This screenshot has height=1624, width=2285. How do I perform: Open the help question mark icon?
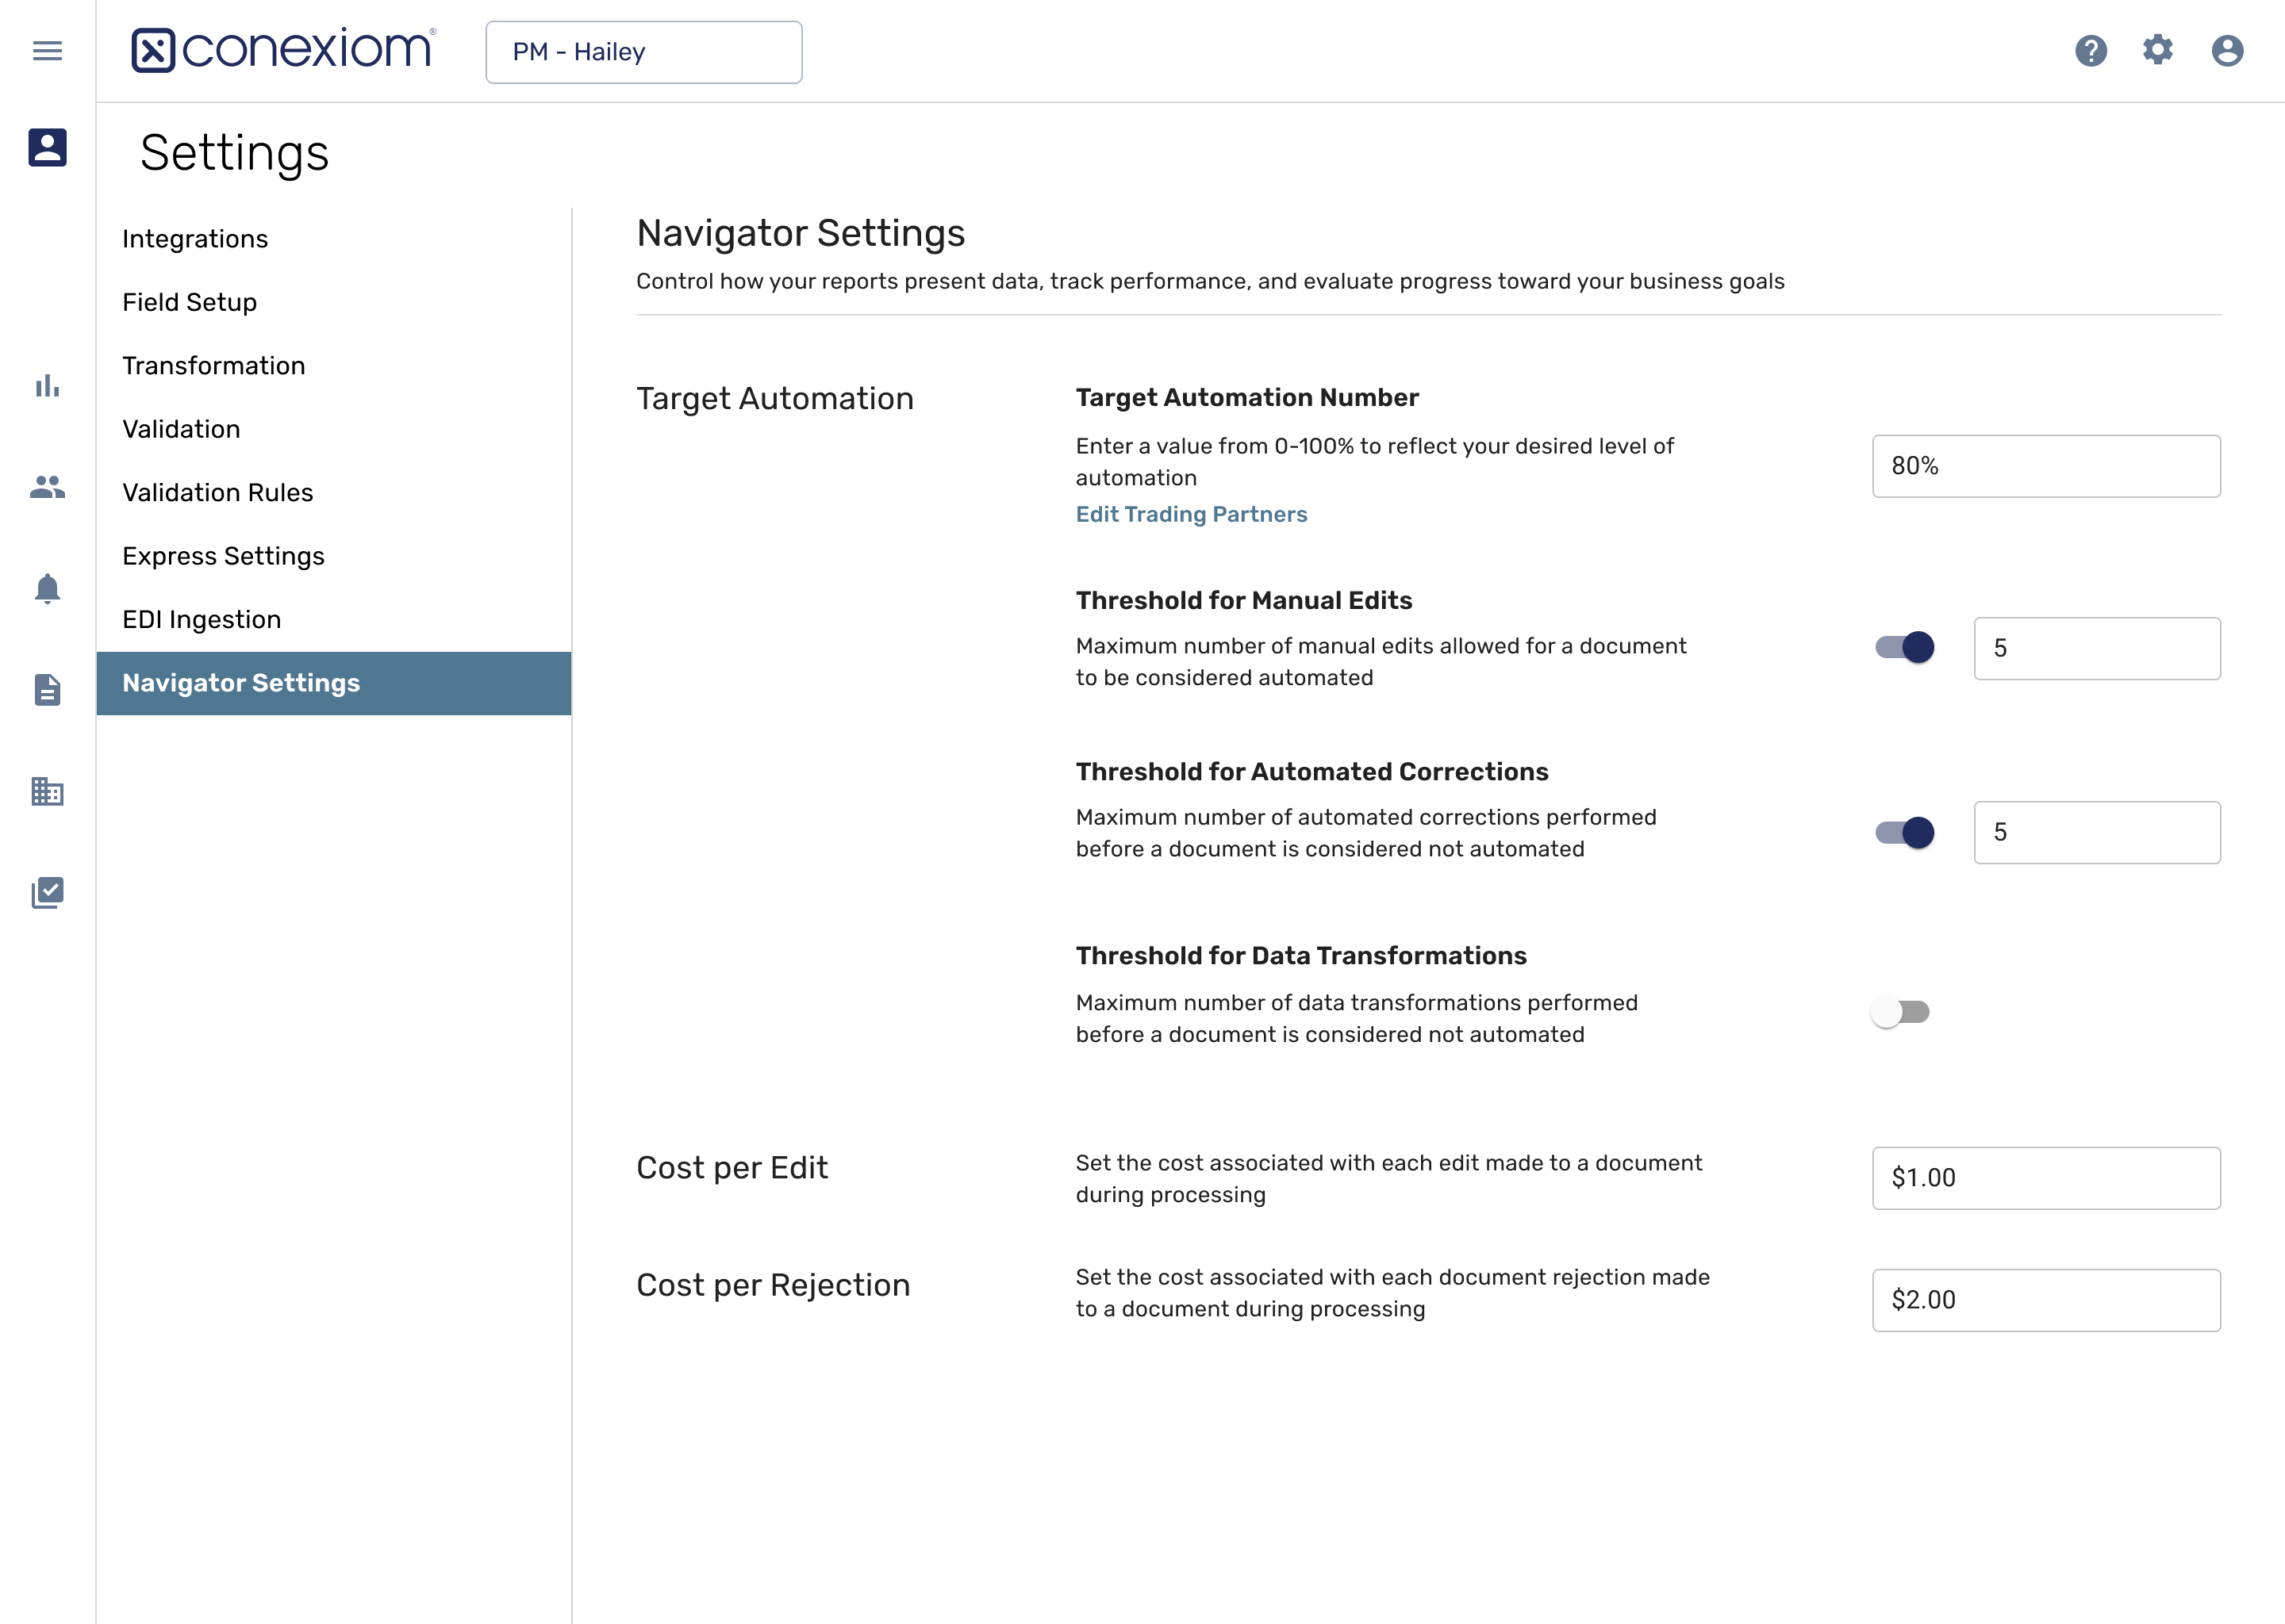(x=2090, y=50)
